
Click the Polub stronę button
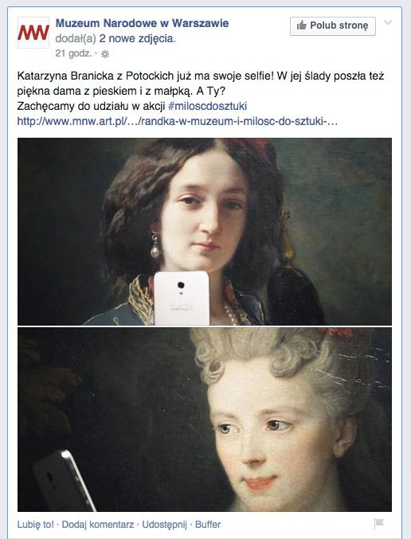333,25
